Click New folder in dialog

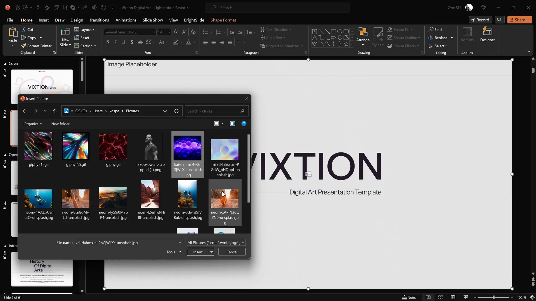(x=60, y=124)
